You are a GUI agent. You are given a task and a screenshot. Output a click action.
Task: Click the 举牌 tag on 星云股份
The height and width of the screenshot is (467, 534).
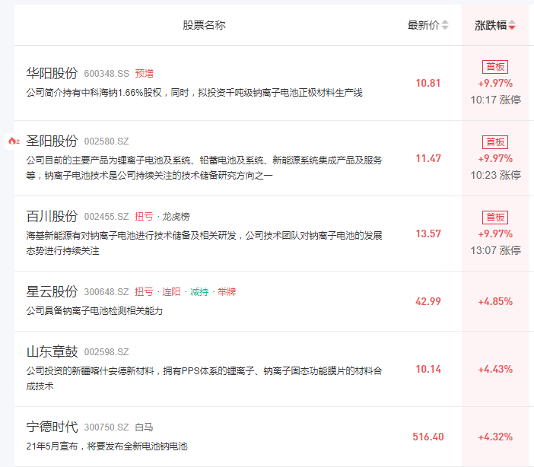pos(227,292)
